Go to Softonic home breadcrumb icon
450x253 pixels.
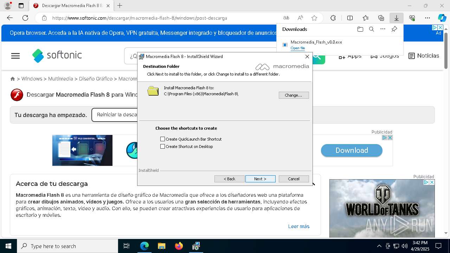(x=13, y=79)
